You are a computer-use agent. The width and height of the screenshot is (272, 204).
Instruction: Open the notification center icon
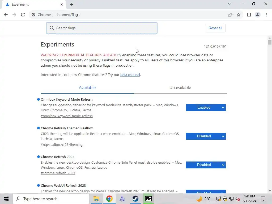[x=263, y=199]
